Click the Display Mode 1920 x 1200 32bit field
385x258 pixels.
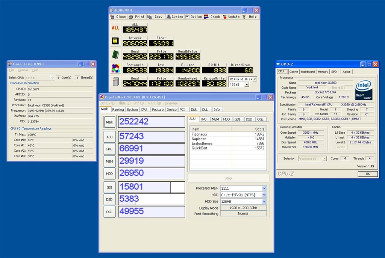pyautogui.click(x=243, y=208)
